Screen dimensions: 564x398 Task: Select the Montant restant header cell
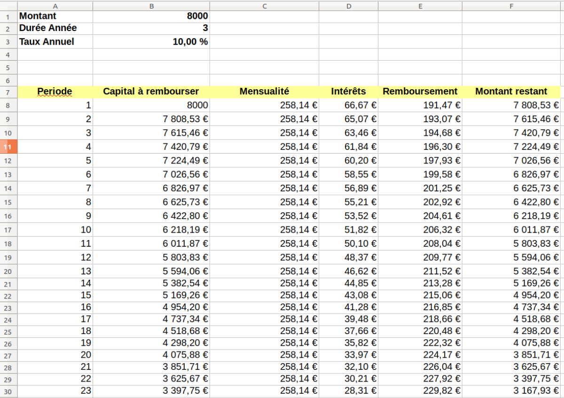[511, 92]
